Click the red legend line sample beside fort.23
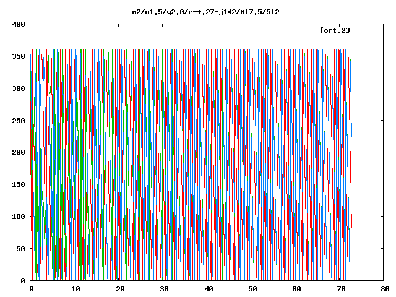 click(364, 30)
